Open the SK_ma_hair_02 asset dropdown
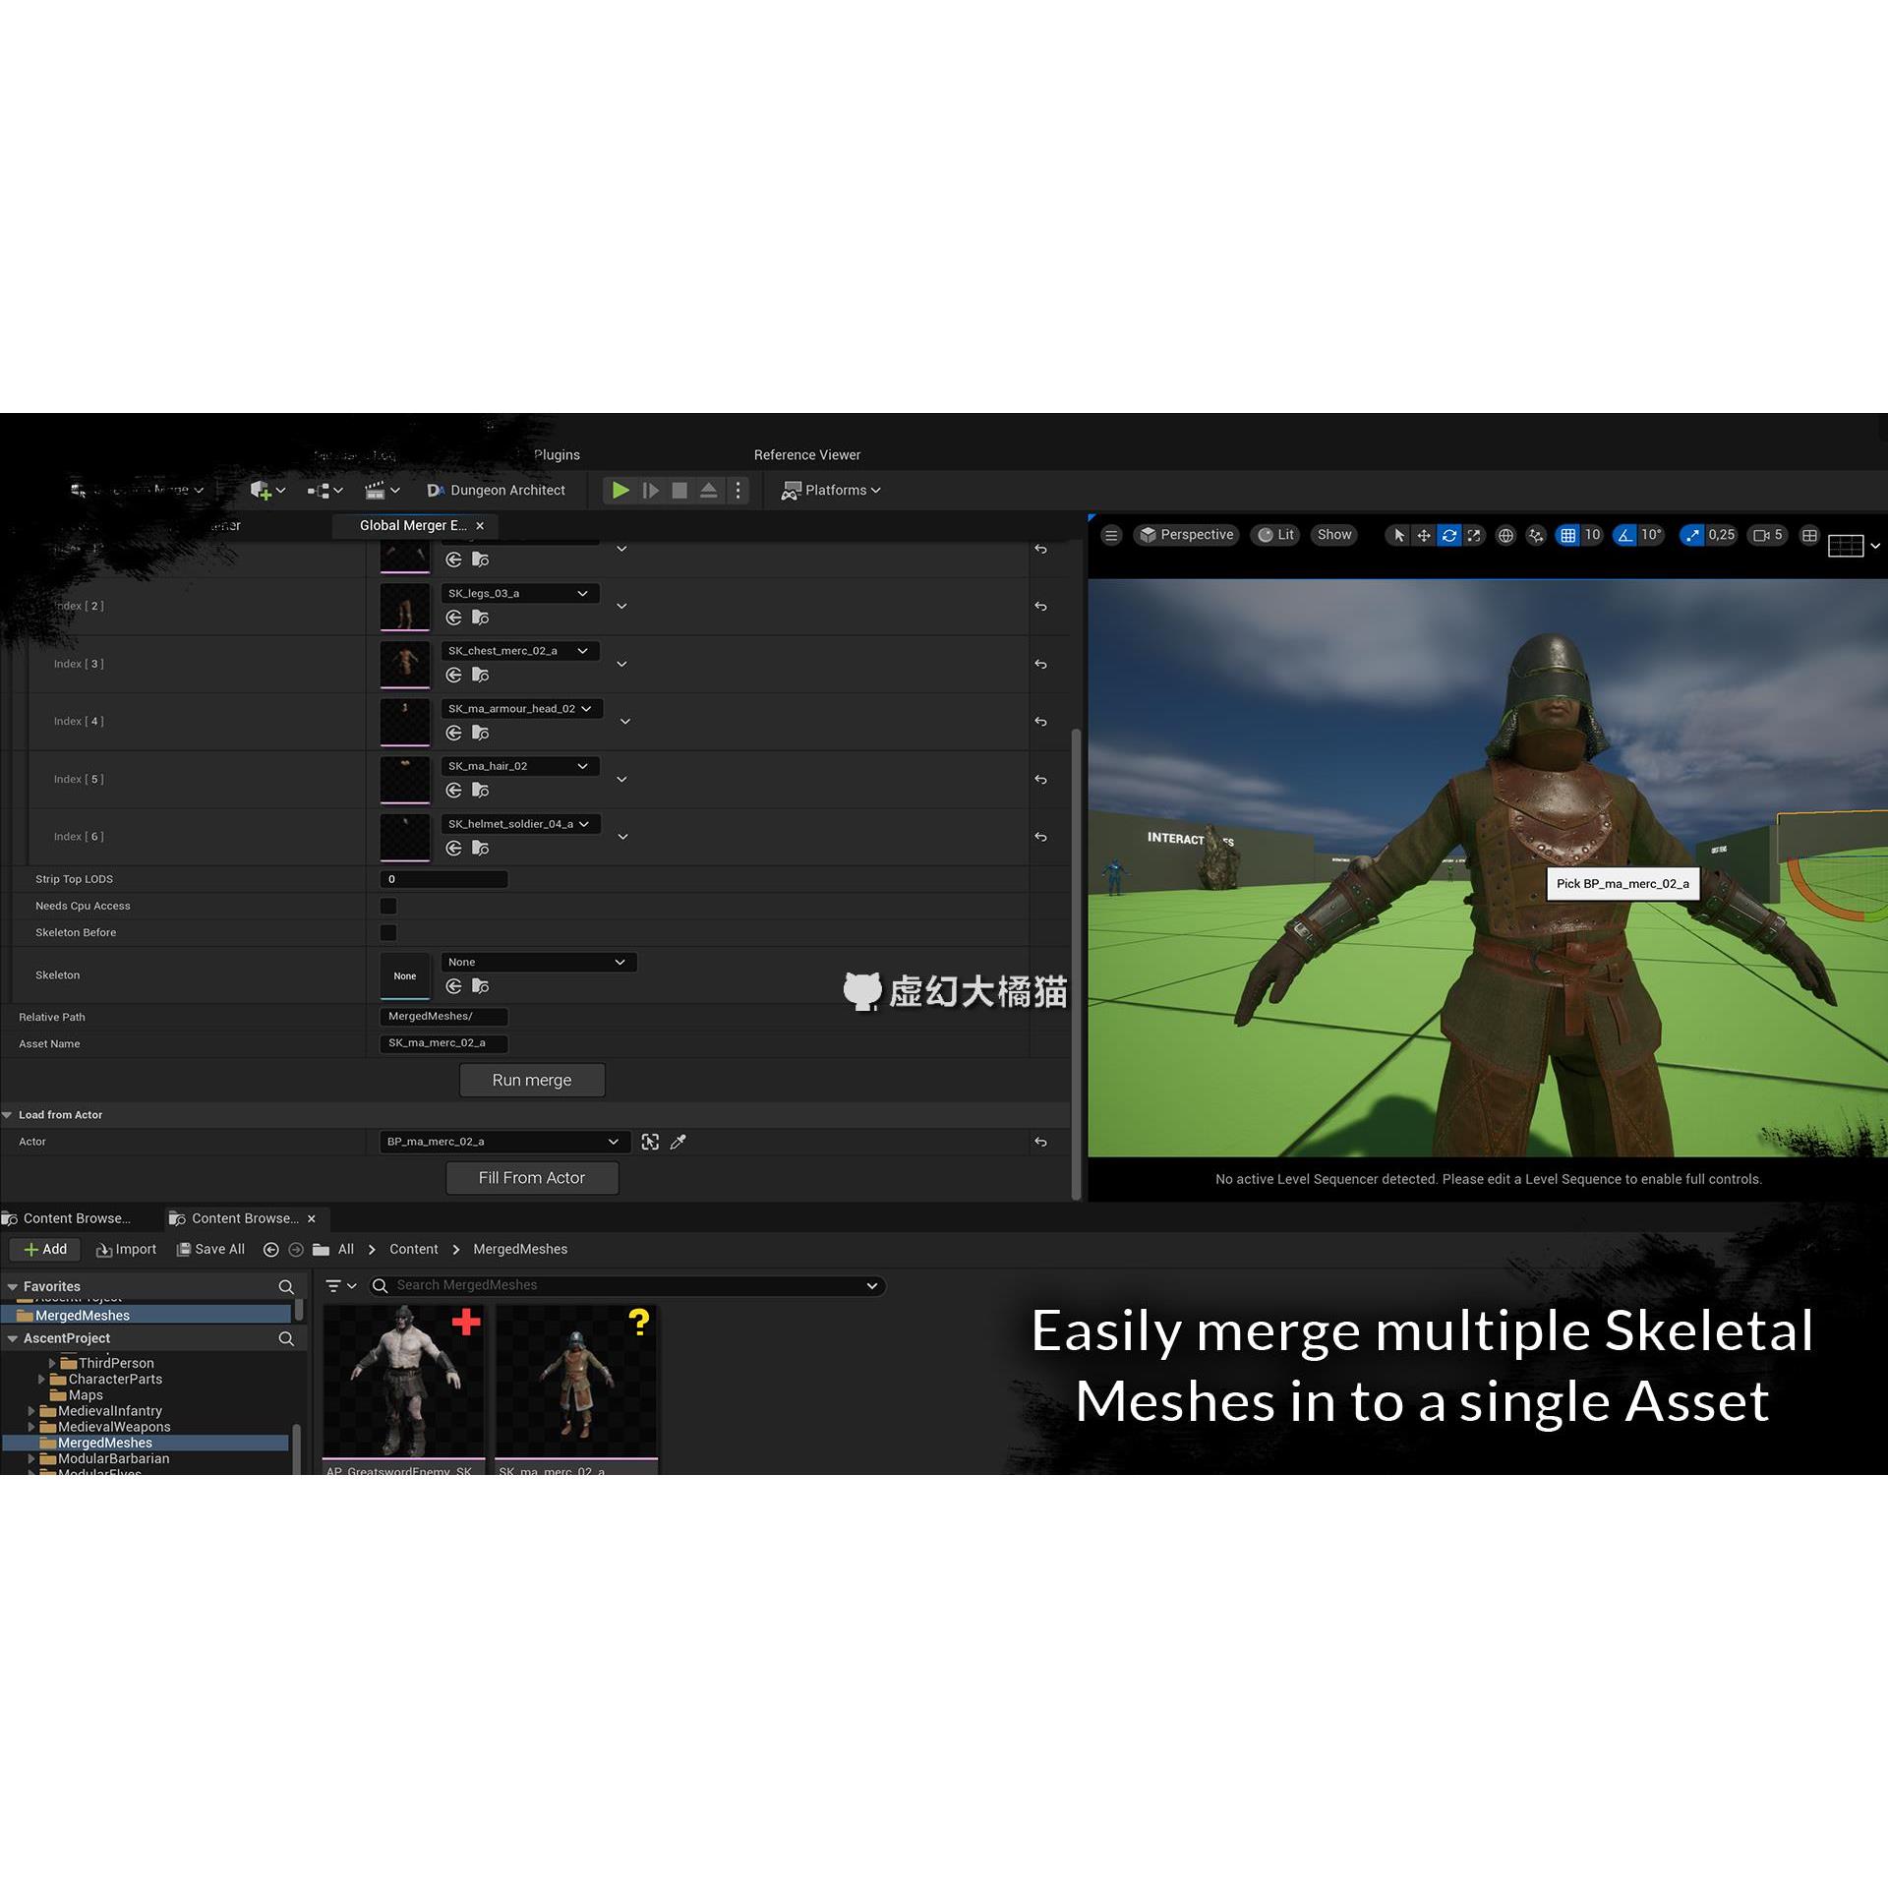1888x1888 pixels. coord(518,766)
